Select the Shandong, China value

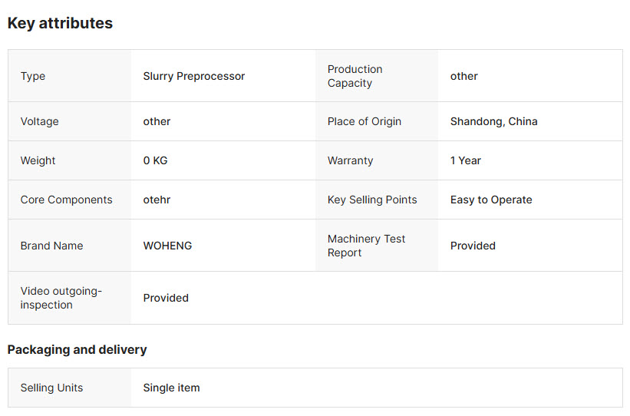[493, 121]
